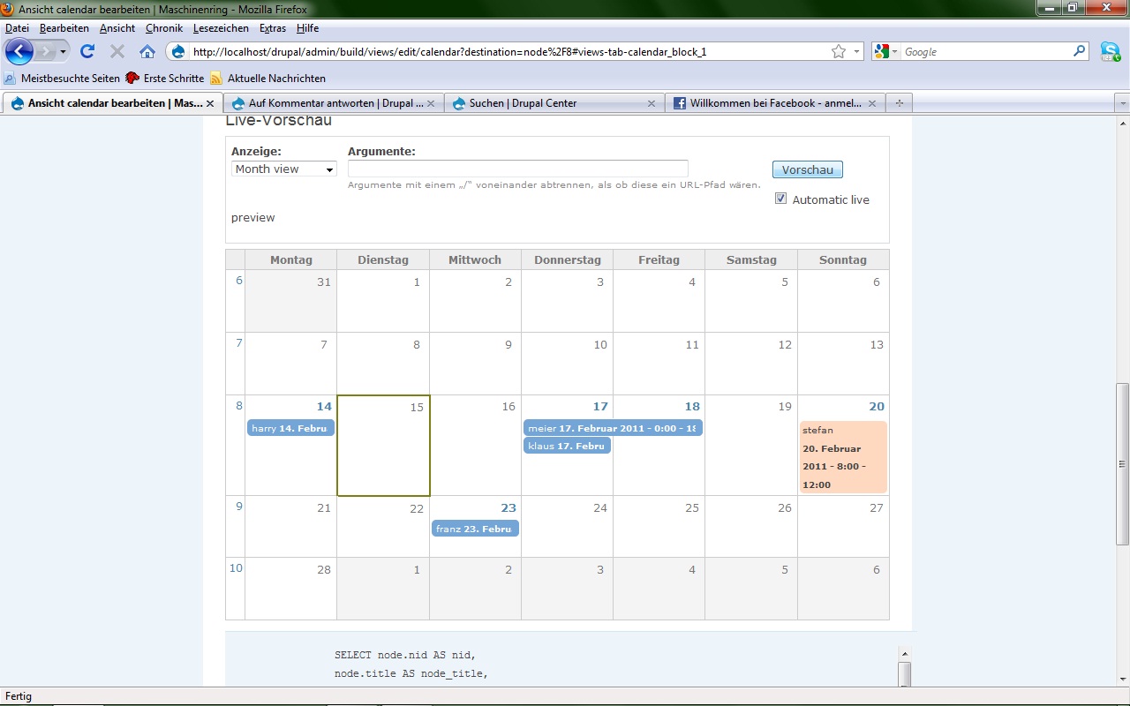Bookmark page using star icon
1130x706 pixels.
click(838, 52)
